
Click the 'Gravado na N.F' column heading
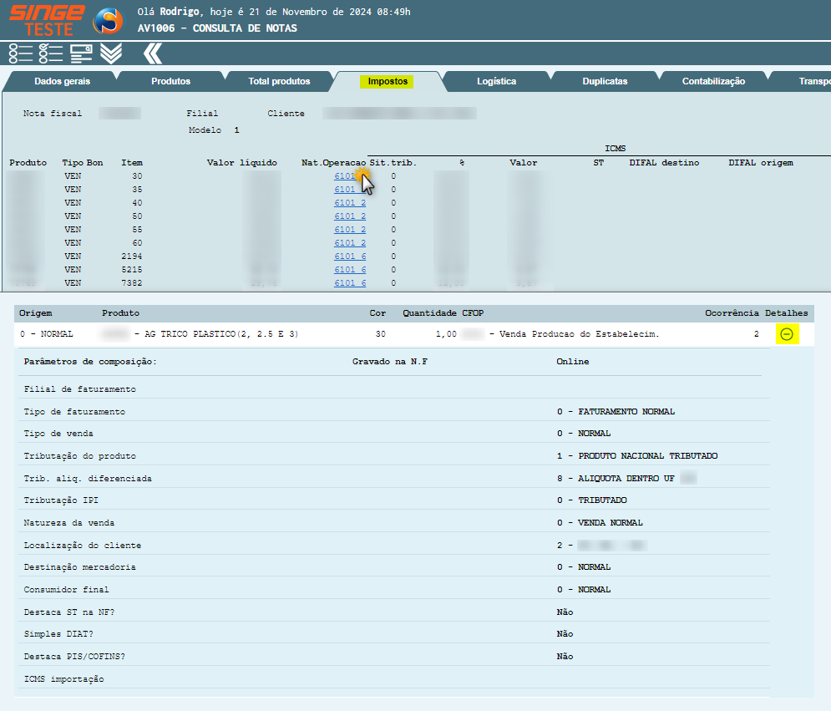point(389,362)
